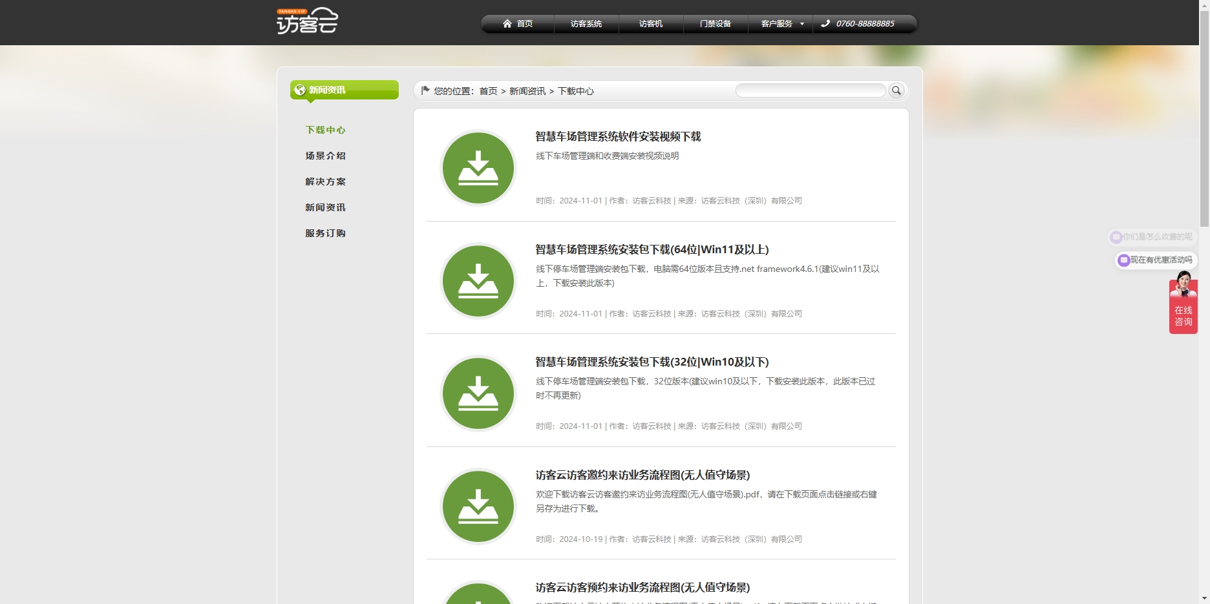Open 访客机 navigation item
Screen dimensions: 1210x604
(x=651, y=24)
